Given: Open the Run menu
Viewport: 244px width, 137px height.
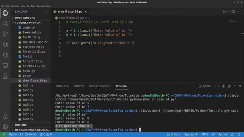Looking at the screenshot, I should pos(33,6).
